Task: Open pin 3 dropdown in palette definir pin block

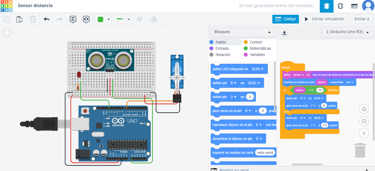Action: [x=233, y=97]
